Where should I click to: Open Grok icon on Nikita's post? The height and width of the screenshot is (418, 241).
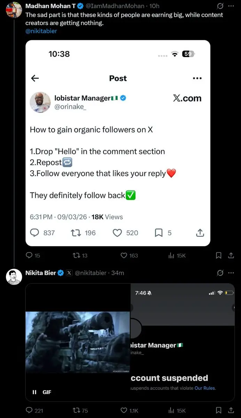[x=220, y=273]
